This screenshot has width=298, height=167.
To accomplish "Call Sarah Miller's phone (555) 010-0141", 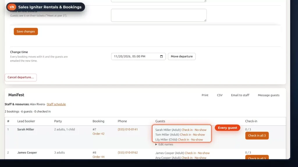I will [x=128, y=129].
